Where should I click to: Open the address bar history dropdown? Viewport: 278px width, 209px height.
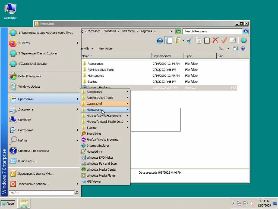pos(171,31)
